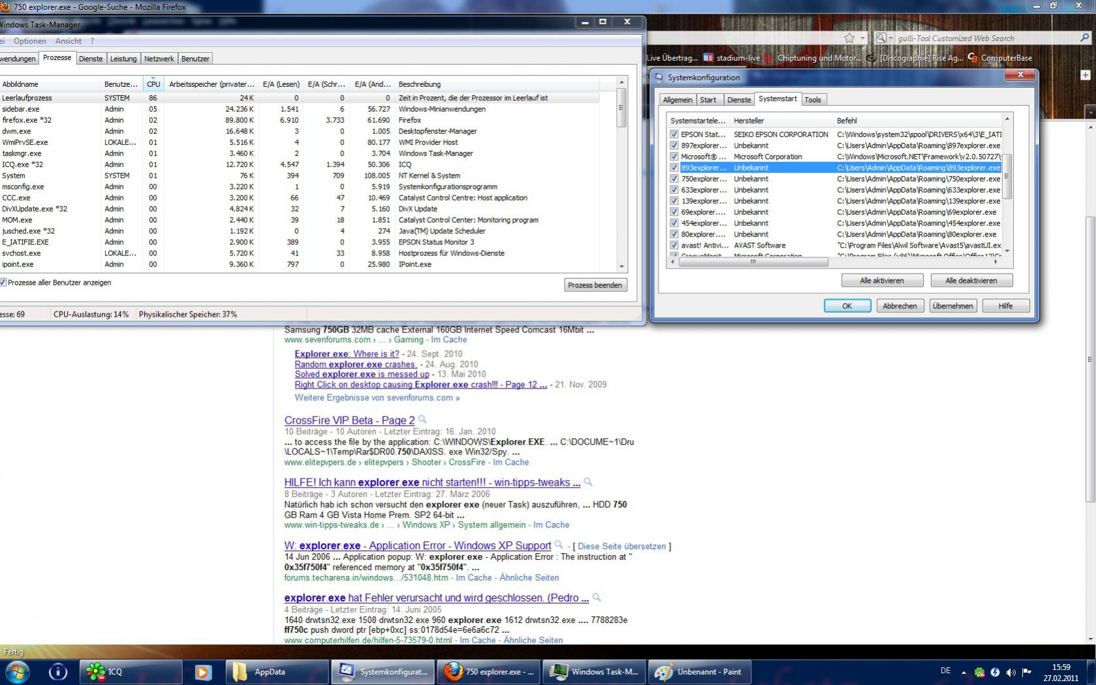Select the sidebar.exe process row
Viewport: 1096px width, 685px height.
tap(299, 109)
